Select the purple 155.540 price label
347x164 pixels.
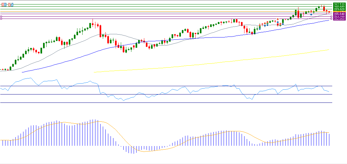[x=339, y=14]
